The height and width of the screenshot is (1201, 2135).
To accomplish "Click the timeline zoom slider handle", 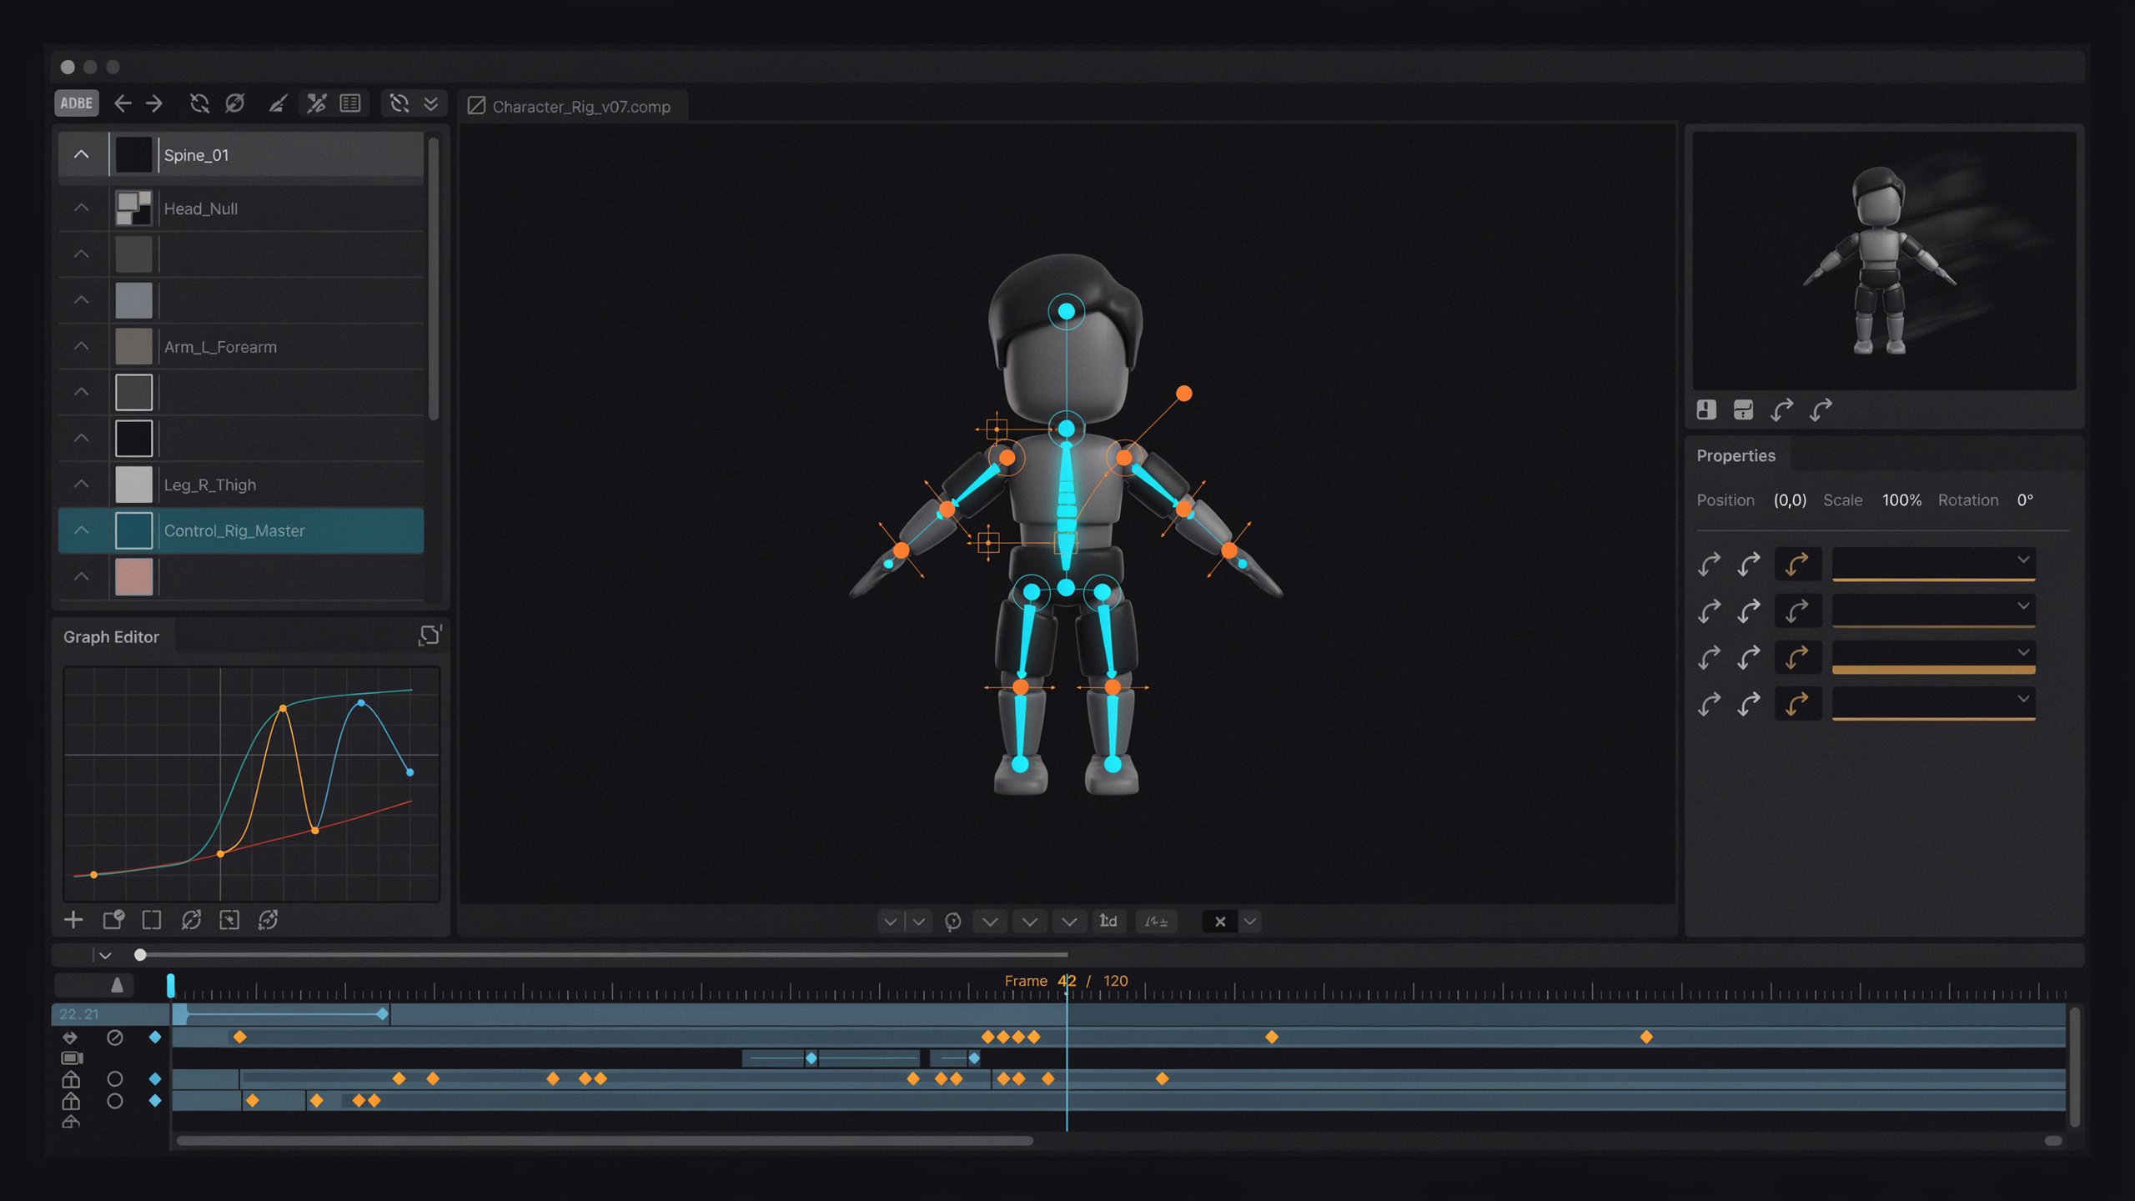I will tap(140, 955).
